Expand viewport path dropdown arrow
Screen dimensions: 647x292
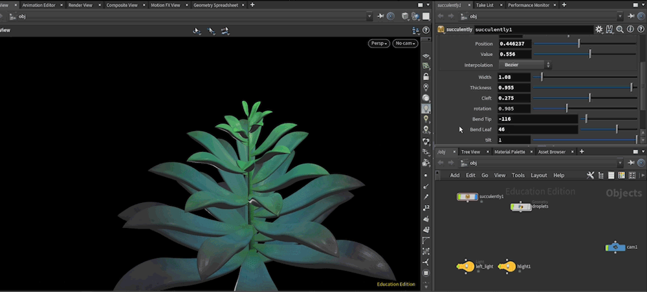coord(369,16)
